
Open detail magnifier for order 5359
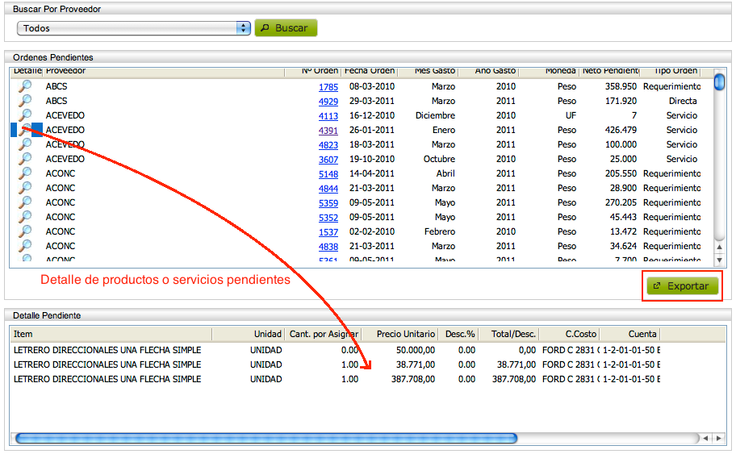[25, 202]
